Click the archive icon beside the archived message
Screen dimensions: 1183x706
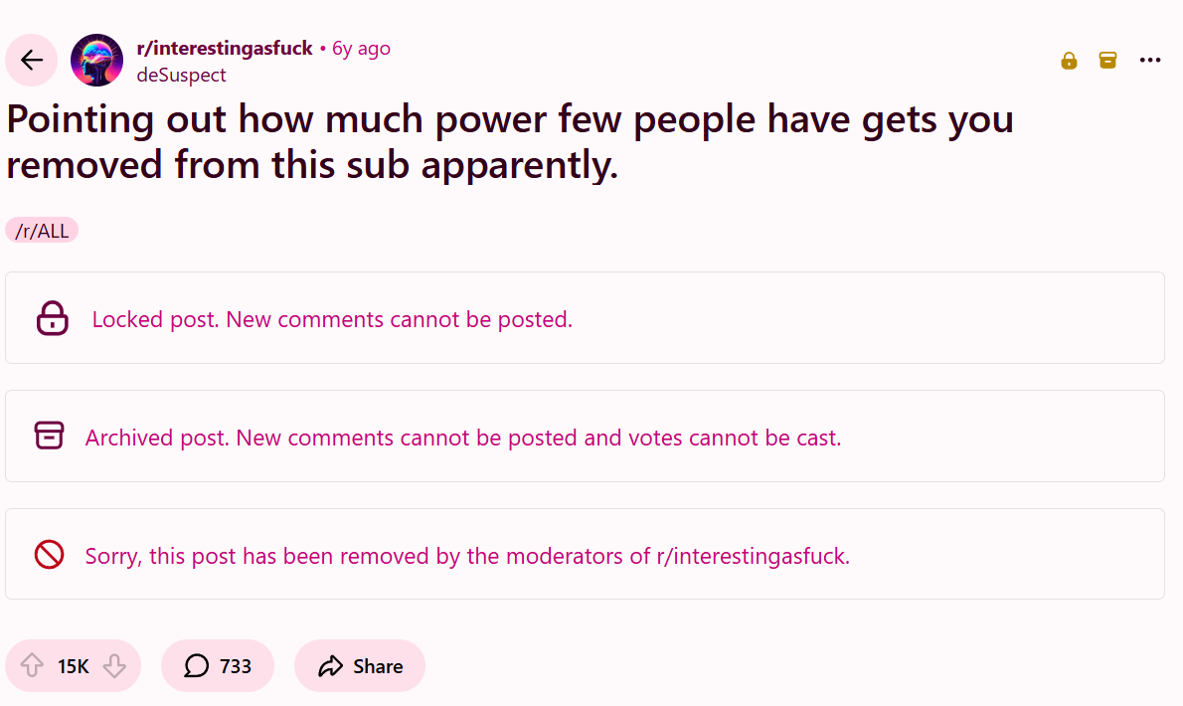49,437
